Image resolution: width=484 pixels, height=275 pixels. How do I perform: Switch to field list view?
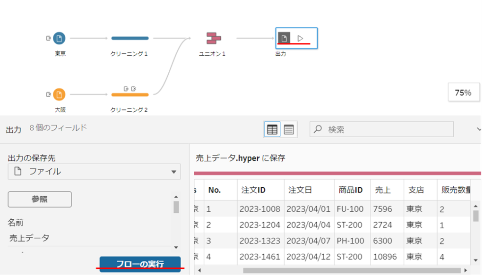(289, 129)
